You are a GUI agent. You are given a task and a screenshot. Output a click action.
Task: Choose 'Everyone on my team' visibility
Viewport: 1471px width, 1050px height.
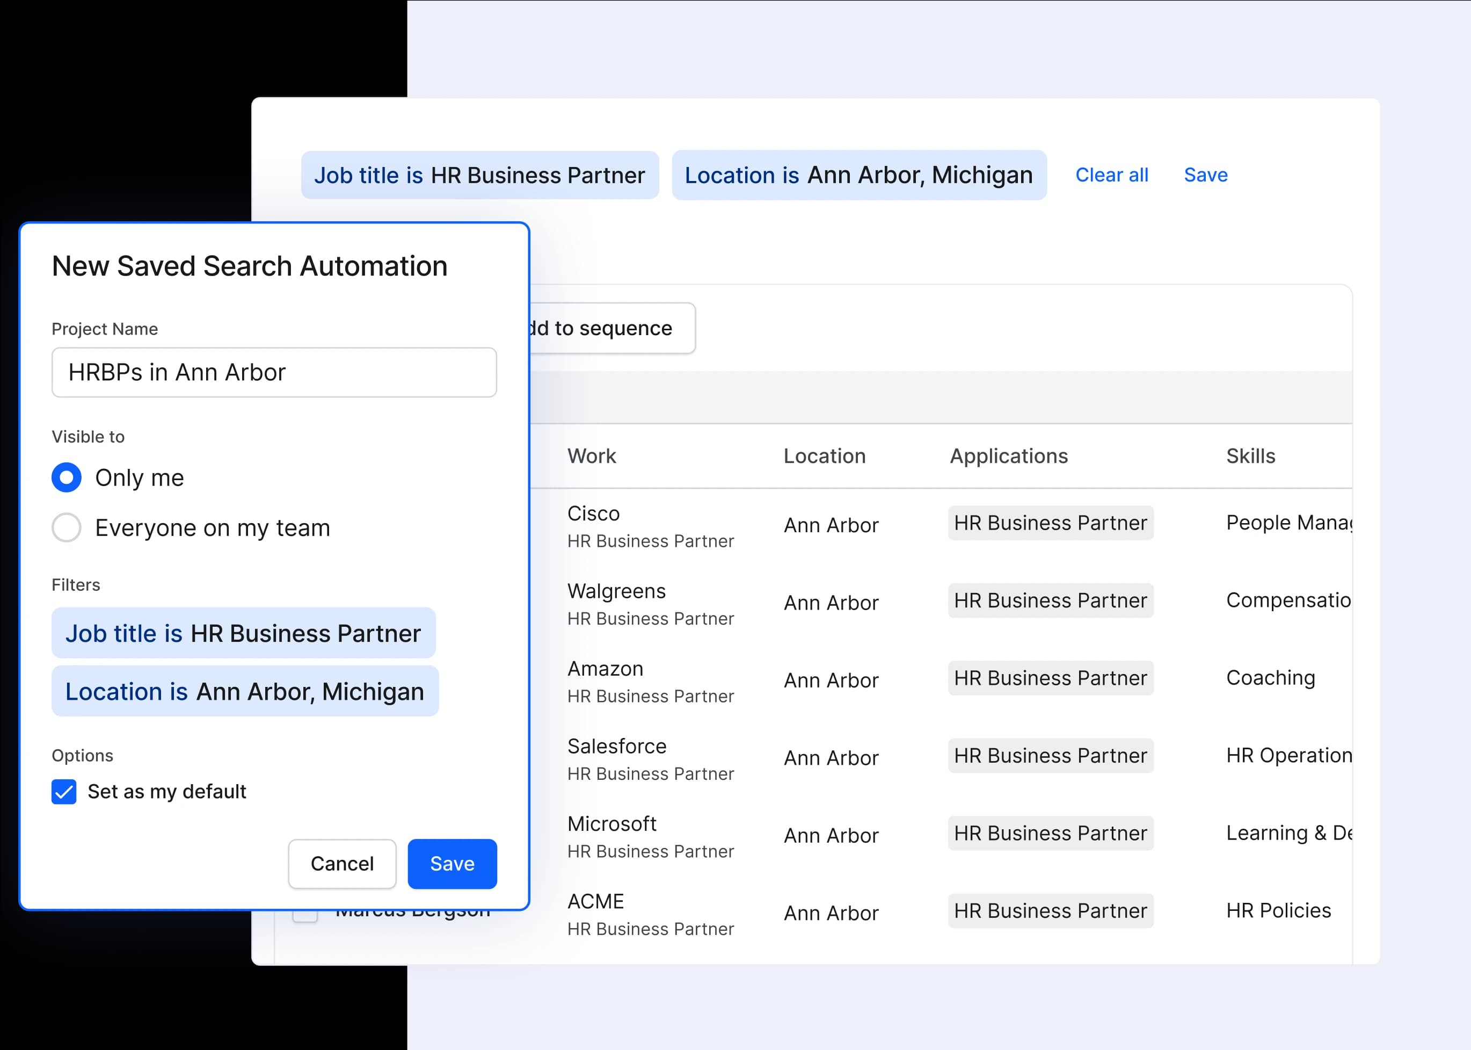tap(67, 527)
